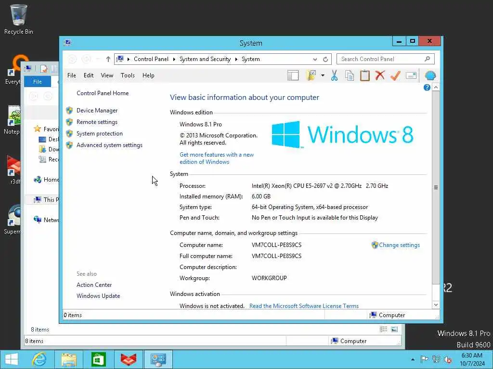The width and height of the screenshot is (493, 369).
Task: Select Favorites in the background Explorer tree
Action: click(x=46, y=129)
